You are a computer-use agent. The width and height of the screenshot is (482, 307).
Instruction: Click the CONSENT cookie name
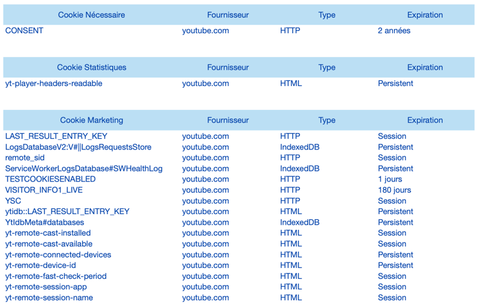[x=24, y=31]
